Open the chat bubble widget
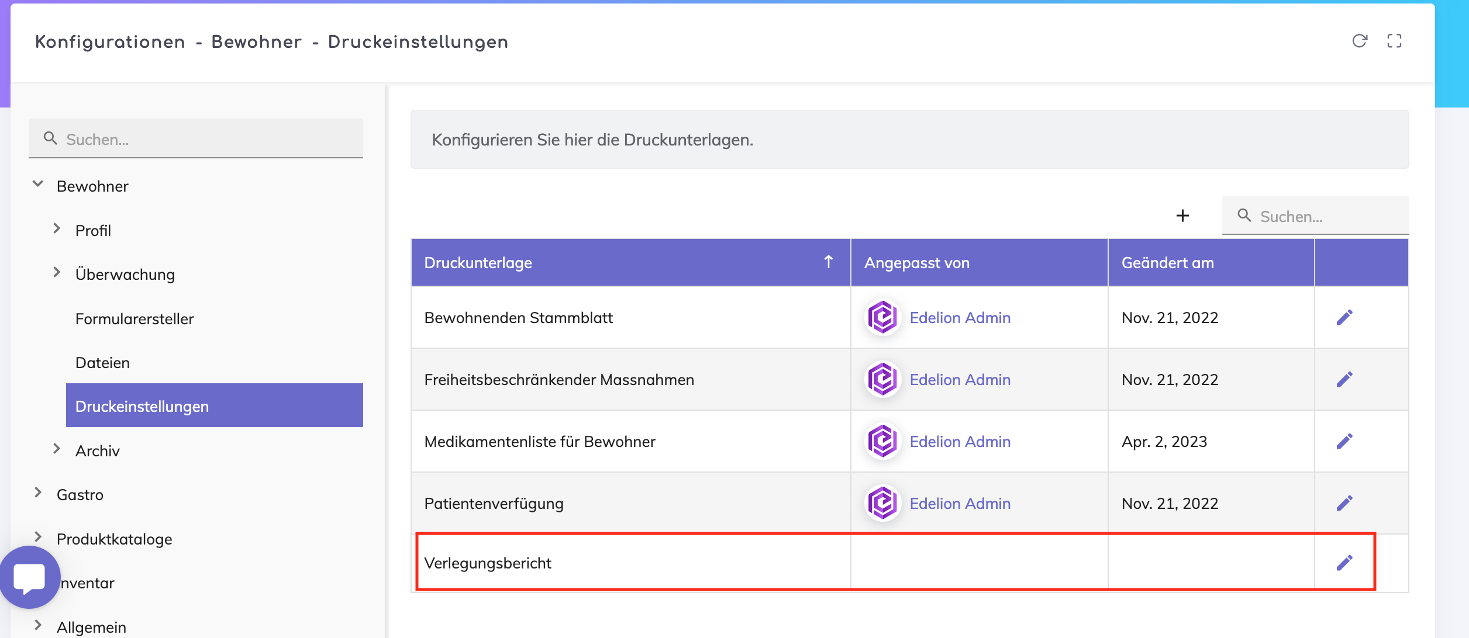 click(29, 577)
